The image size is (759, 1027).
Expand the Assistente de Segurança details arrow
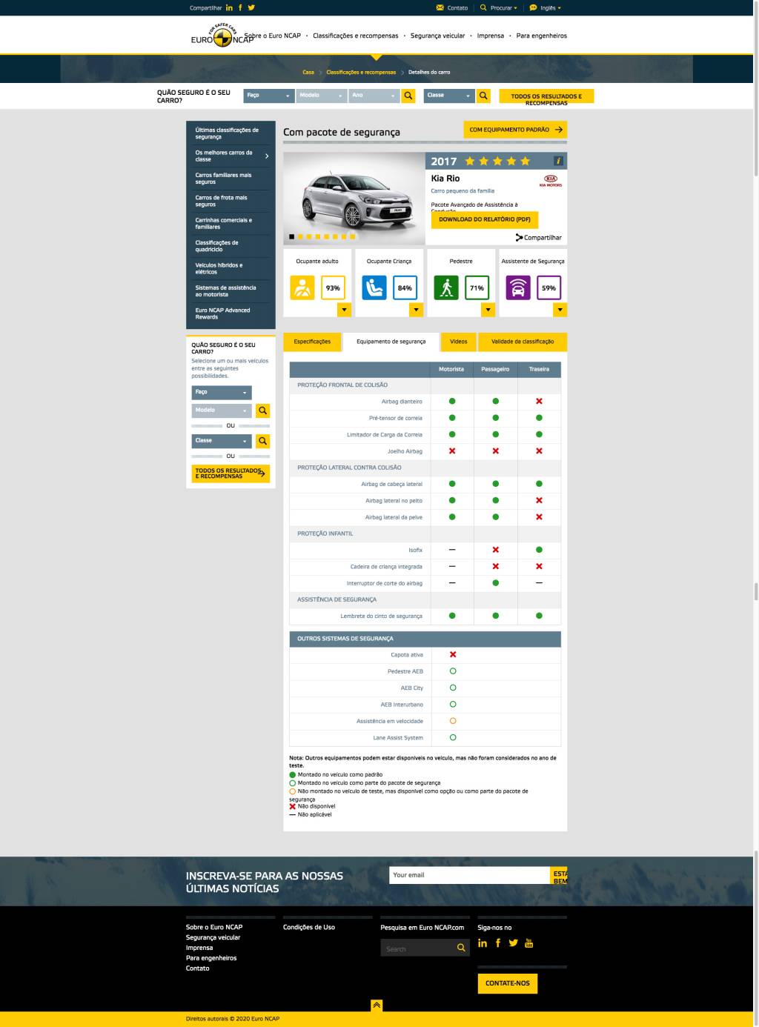pos(560,310)
